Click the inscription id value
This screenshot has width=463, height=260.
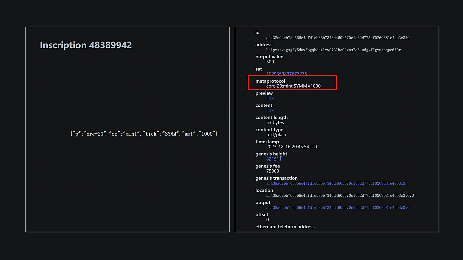click(x=338, y=38)
